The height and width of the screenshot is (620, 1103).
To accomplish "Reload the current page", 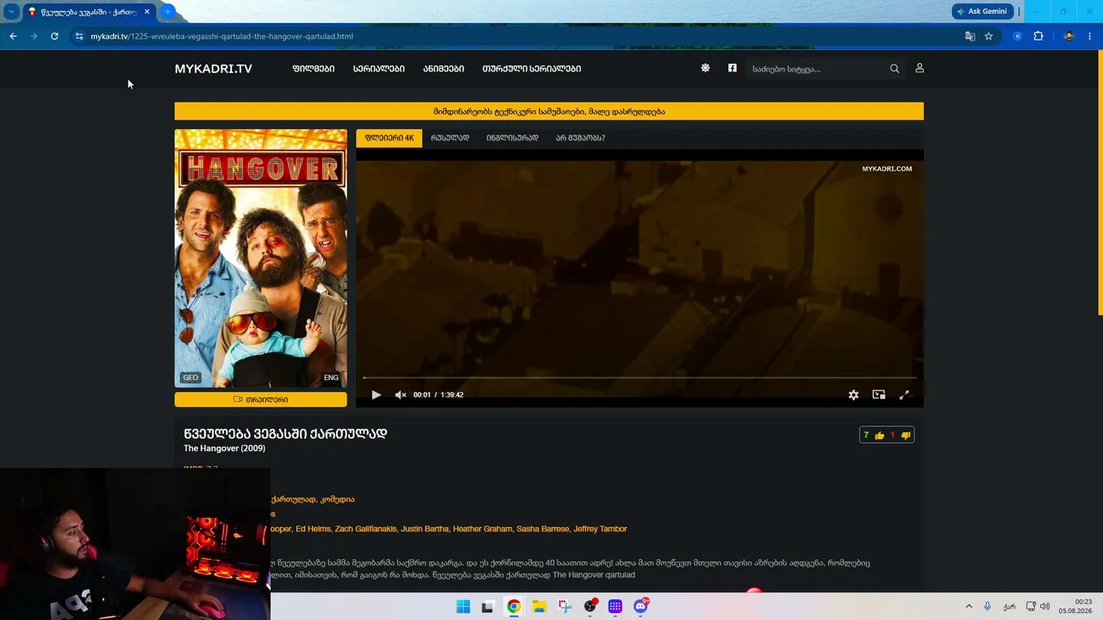I will coord(54,36).
